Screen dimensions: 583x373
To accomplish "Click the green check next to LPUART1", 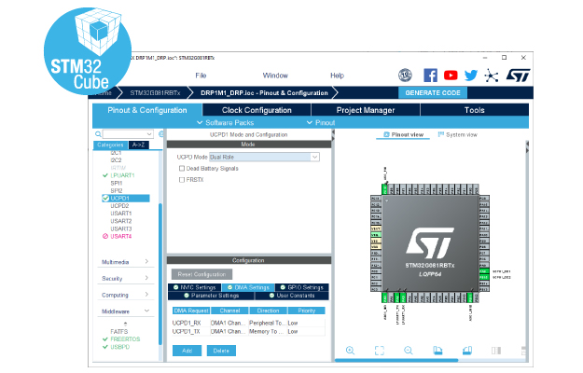I will click(x=105, y=175).
